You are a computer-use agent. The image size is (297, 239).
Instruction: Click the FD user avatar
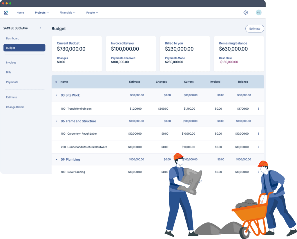[258, 12]
